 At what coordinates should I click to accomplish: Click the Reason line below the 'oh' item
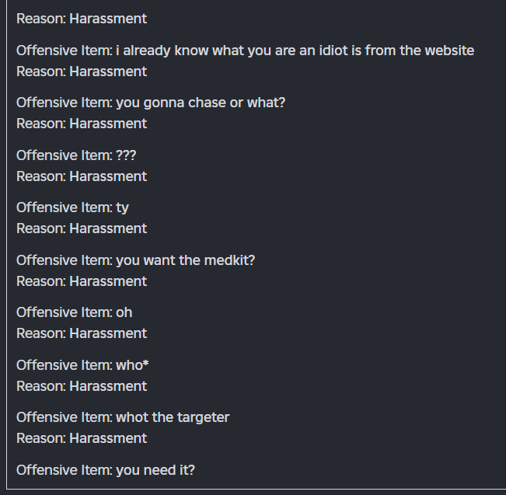82,333
